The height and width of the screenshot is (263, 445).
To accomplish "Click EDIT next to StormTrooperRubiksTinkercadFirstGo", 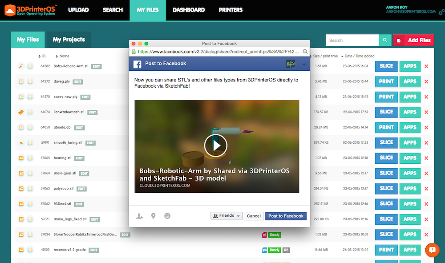I will [125, 235].
